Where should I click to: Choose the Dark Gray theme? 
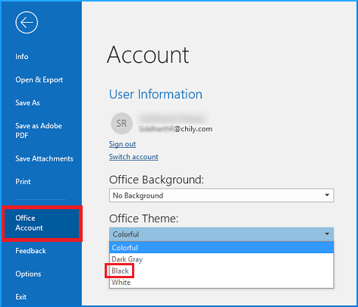221,259
